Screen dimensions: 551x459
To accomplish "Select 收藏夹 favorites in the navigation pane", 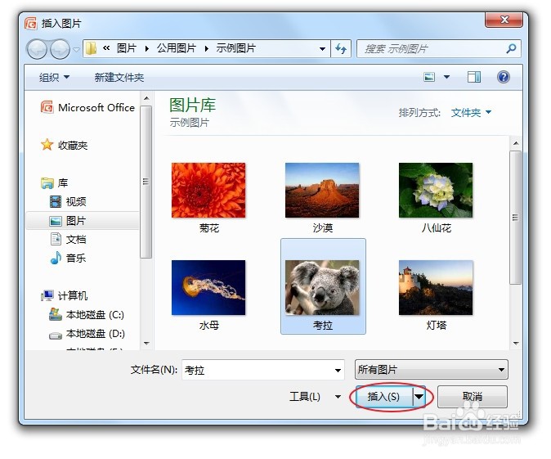I will pos(65,145).
